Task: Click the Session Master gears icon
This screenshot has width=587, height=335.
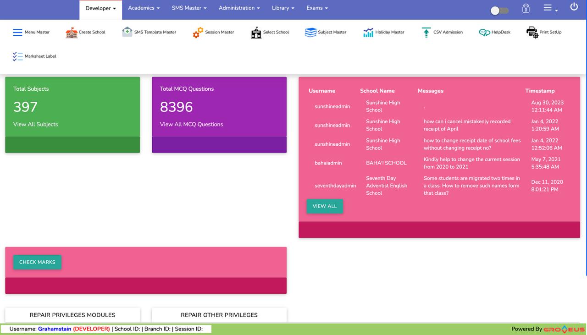Action: click(198, 33)
